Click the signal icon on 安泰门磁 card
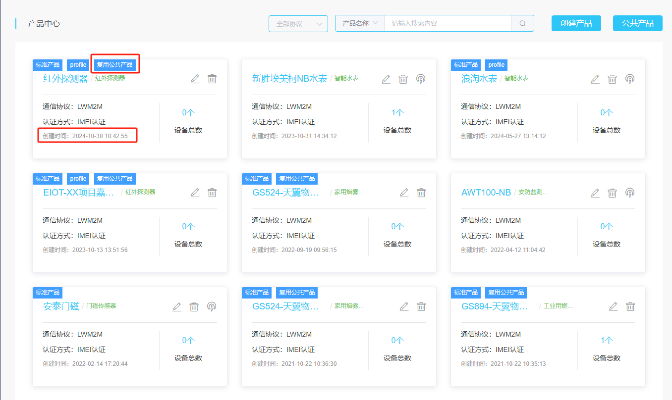 click(x=212, y=306)
